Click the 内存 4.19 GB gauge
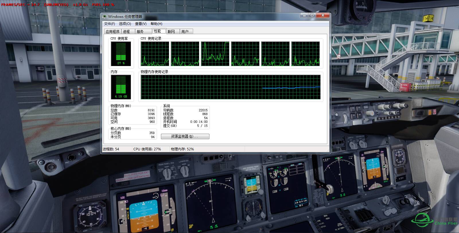This screenshot has width=459, height=233. pyautogui.click(x=121, y=87)
